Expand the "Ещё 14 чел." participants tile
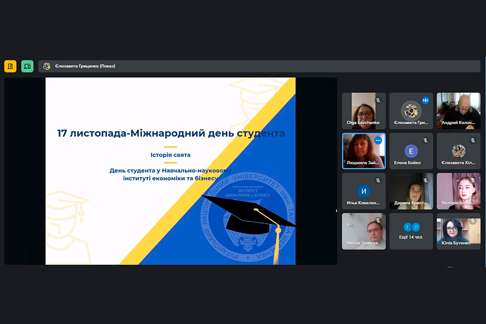The image size is (486, 324). pyautogui.click(x=411, y=231)
